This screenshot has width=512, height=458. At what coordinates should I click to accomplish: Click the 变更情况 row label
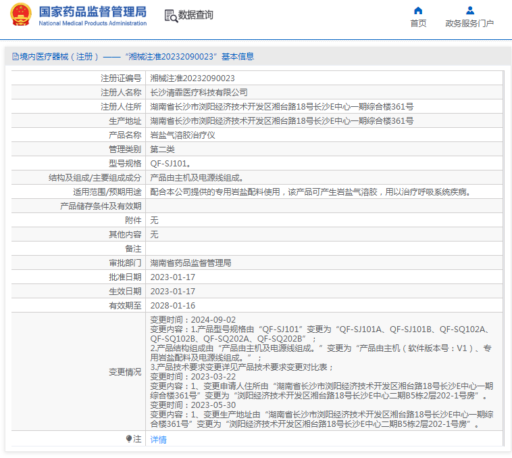tap(125, 371)
